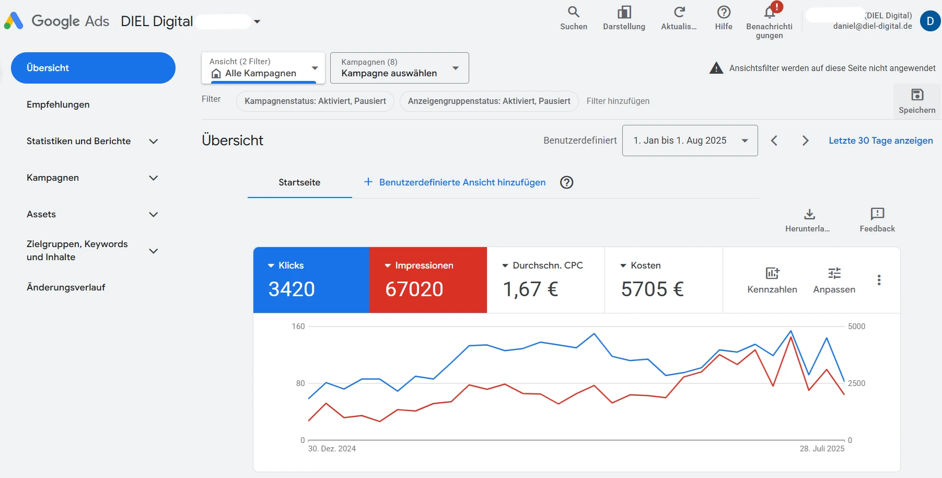942x478 pixels.
Task: Click the Google Ads logo
Action: coord(14,21)
